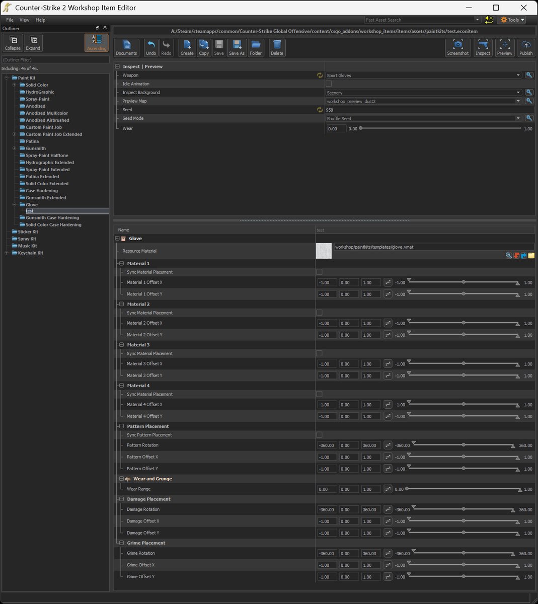Image resolution: width=538 pixels, height=604 pixels.
Task: Select the Gunsmith folder in outliner
Action: coord(36,148)
